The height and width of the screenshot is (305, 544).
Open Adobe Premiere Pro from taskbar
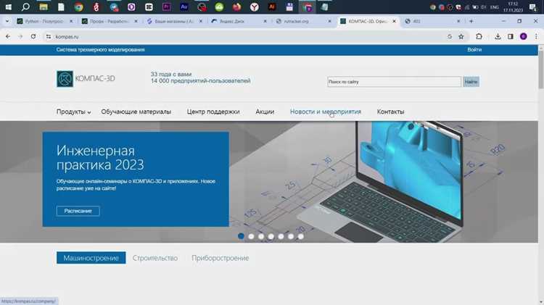tap(167, 7)
